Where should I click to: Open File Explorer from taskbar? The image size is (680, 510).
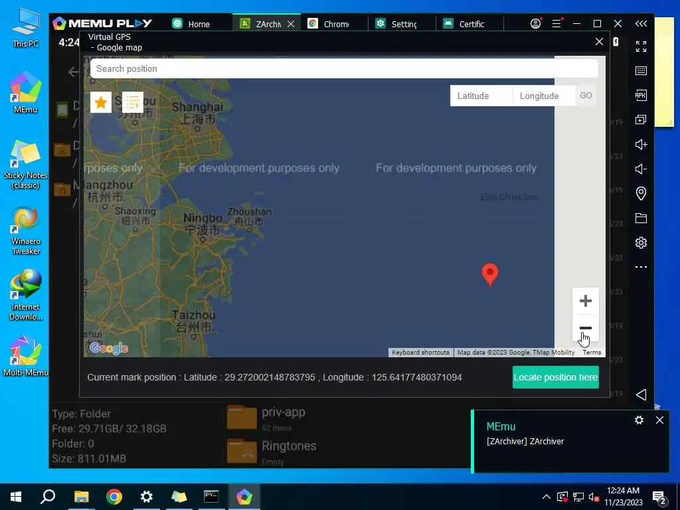coord(81,497)
